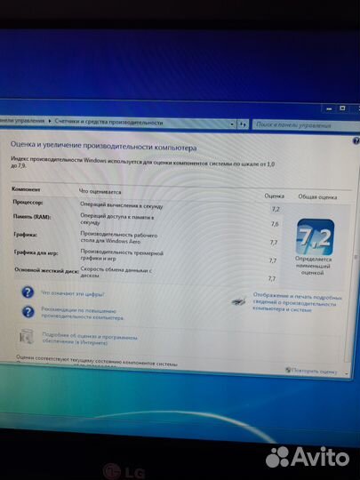
Task: Click processor subscore value 7,2
Action: tap(276, 209)
